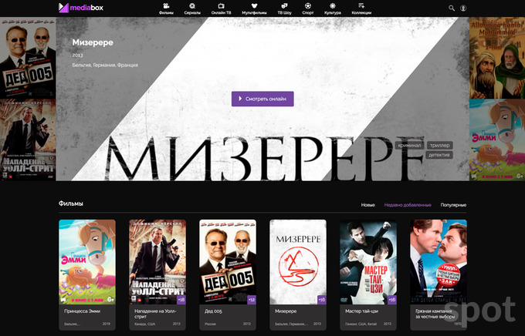Open the ТВ Шоу section
The height and width of the screenshot is (336, 525).
(285, 8)
